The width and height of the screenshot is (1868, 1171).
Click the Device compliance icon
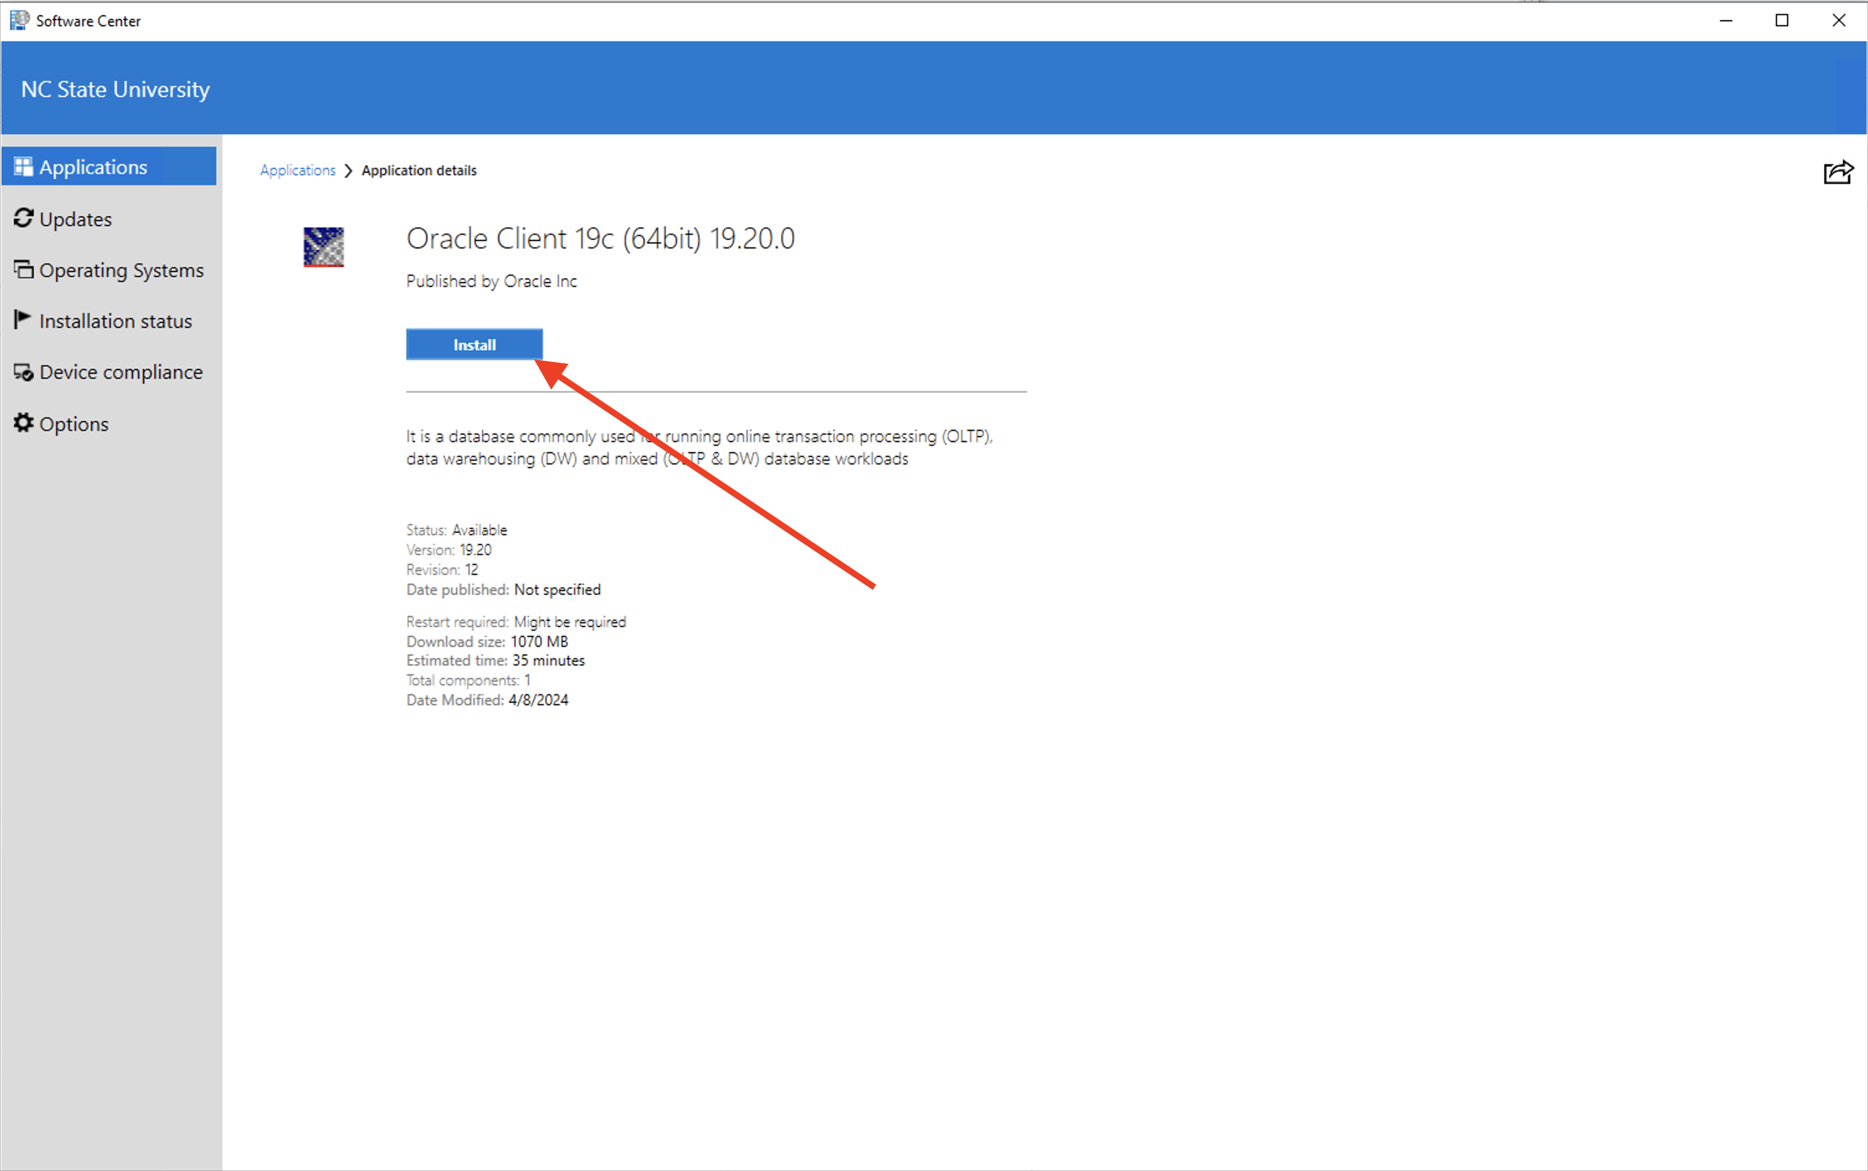coord(23,373)
